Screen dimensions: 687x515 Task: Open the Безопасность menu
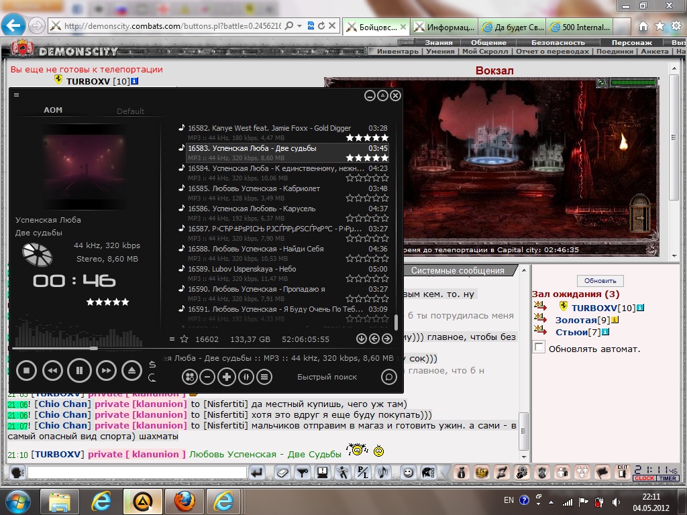[558, 42]
